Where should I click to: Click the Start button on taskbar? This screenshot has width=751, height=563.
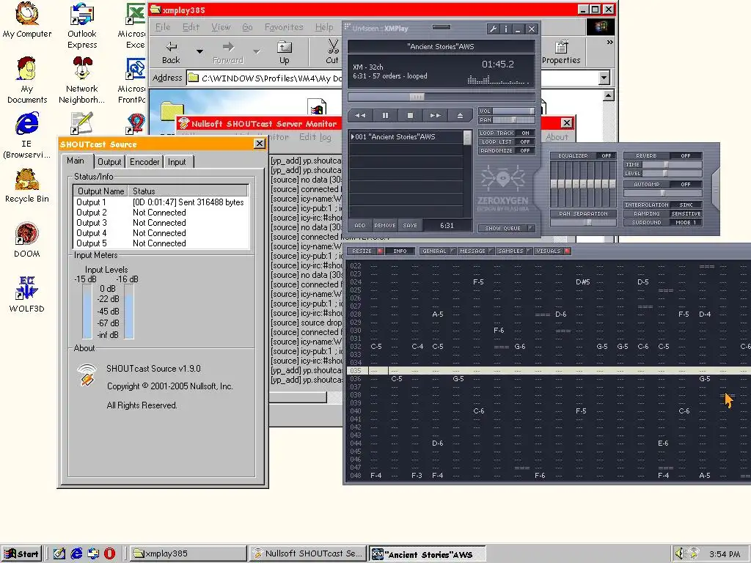(21, 554)
